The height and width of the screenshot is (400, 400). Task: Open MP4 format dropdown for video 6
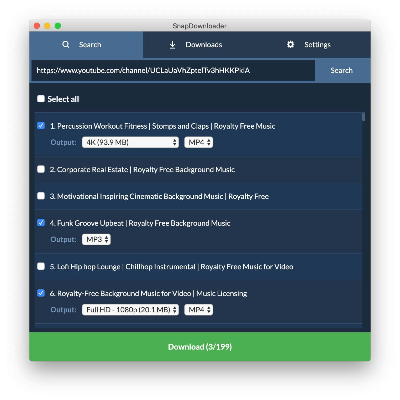[x=199, y=310]
